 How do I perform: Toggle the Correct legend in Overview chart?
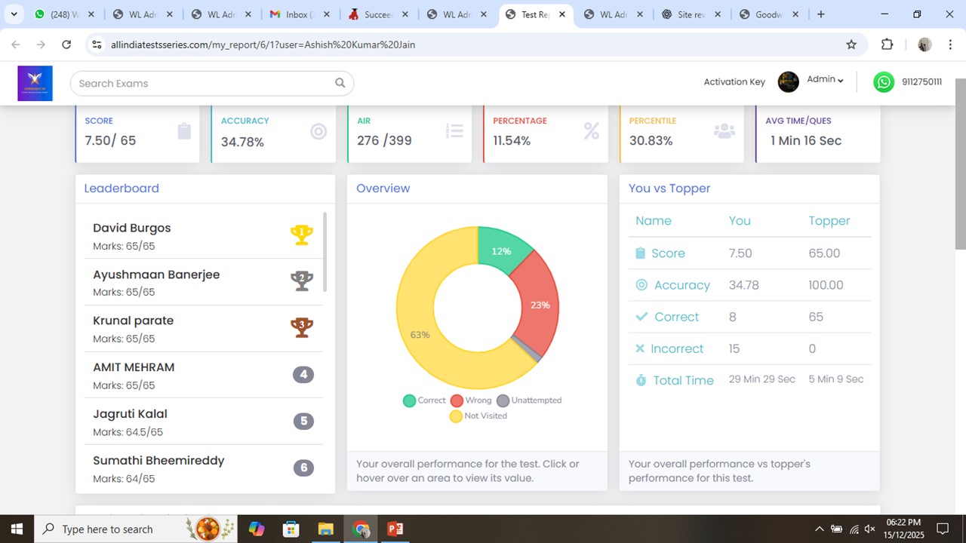pos(424,400)
